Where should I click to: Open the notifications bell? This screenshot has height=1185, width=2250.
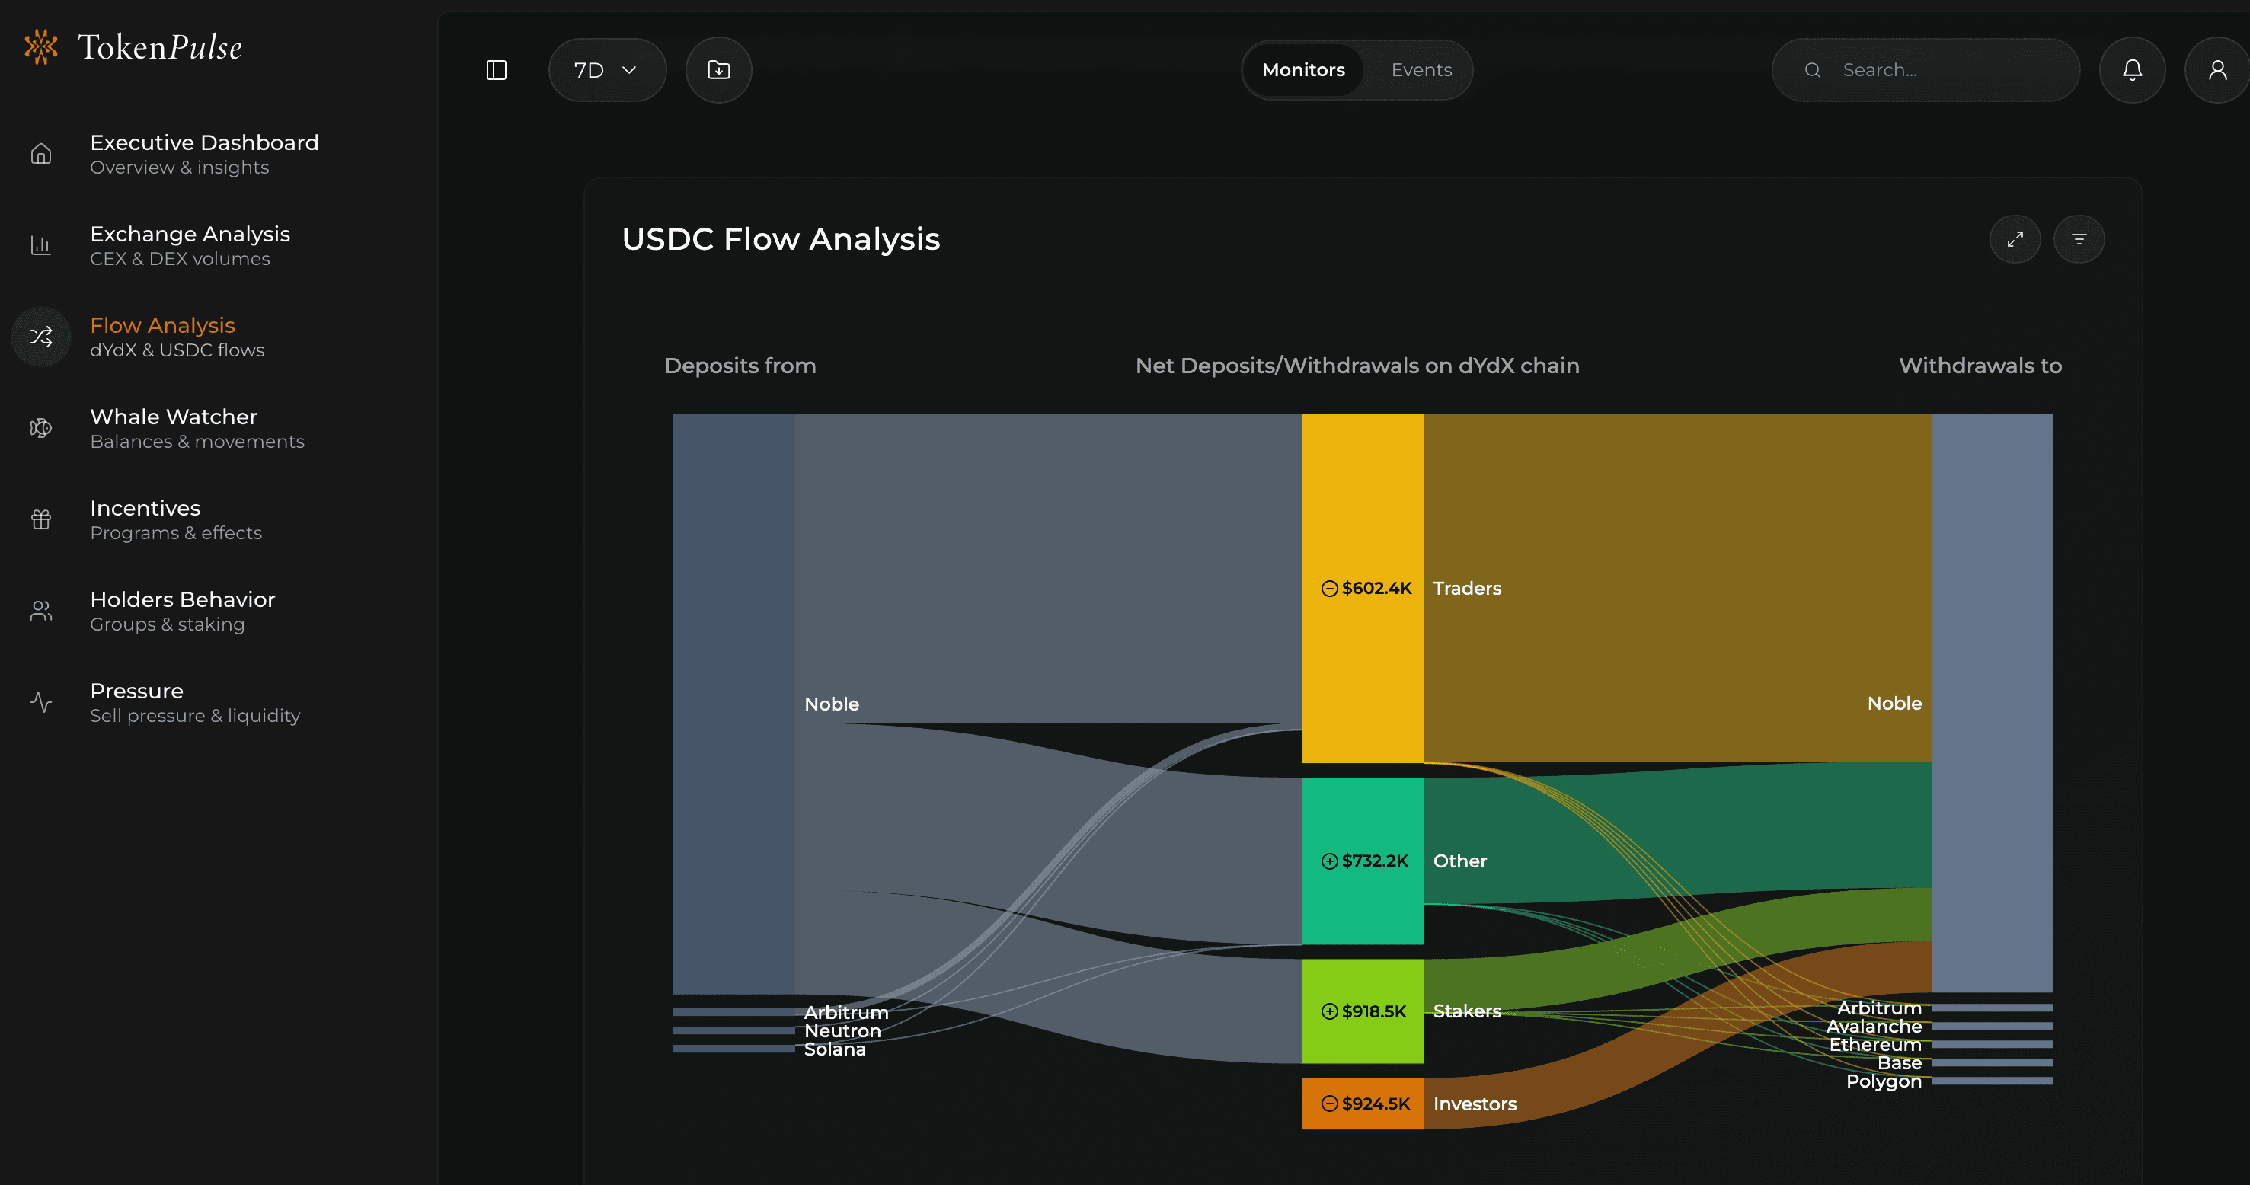pos(2131,70)
